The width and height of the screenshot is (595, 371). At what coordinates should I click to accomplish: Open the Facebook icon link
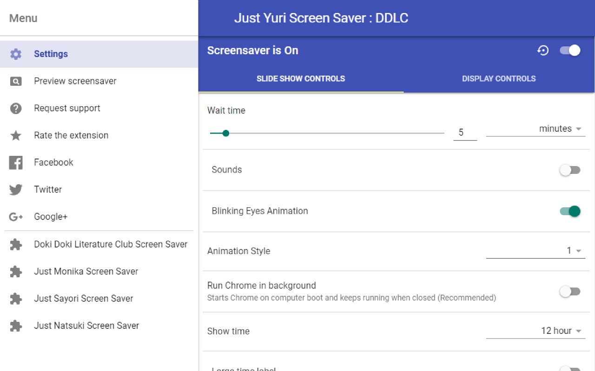tap(16, 163)
